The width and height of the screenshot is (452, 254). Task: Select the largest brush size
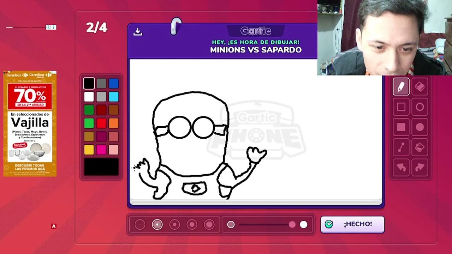(x=209, y=224)
